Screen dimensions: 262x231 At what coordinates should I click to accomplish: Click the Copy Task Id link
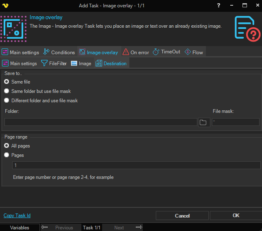point(17,216)
